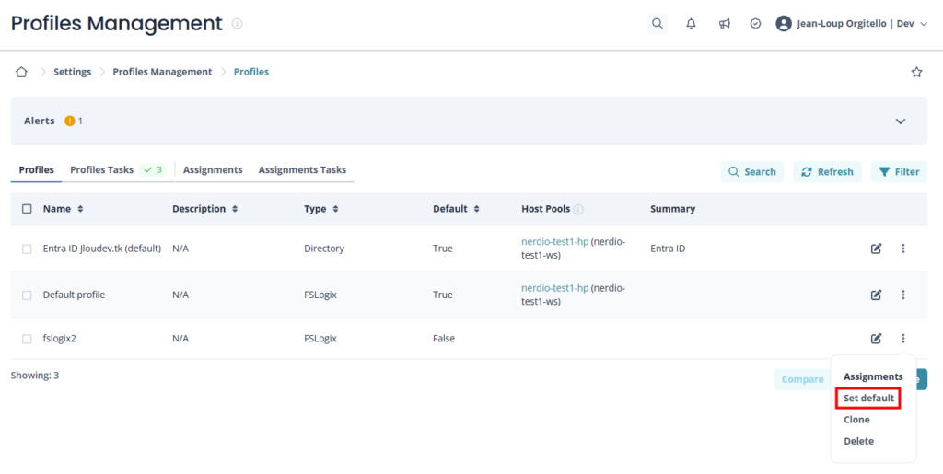Open the user account dropdown arrow

click(x=924, y=24)
